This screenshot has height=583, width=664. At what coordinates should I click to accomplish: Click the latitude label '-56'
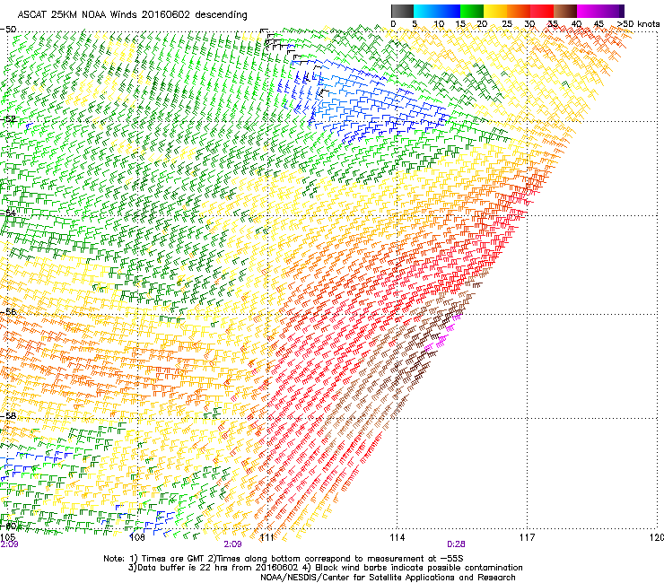point(8,311)
